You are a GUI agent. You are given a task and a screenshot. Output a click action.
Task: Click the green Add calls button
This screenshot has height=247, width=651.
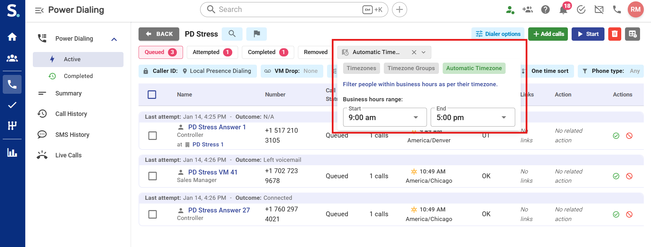point(548,34)
